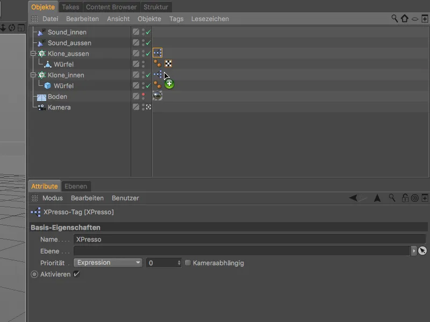The width and height of the screenshot is (430, 322).
Task: Toggle visibility dots for Boden
Action: pyautogui.click(x=143, y=96)
